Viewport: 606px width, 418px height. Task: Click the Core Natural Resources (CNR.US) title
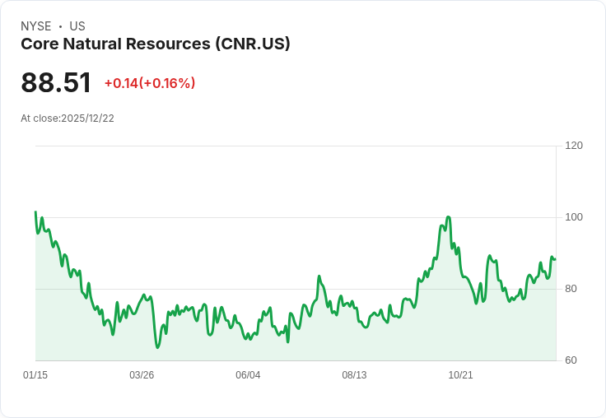156,44
